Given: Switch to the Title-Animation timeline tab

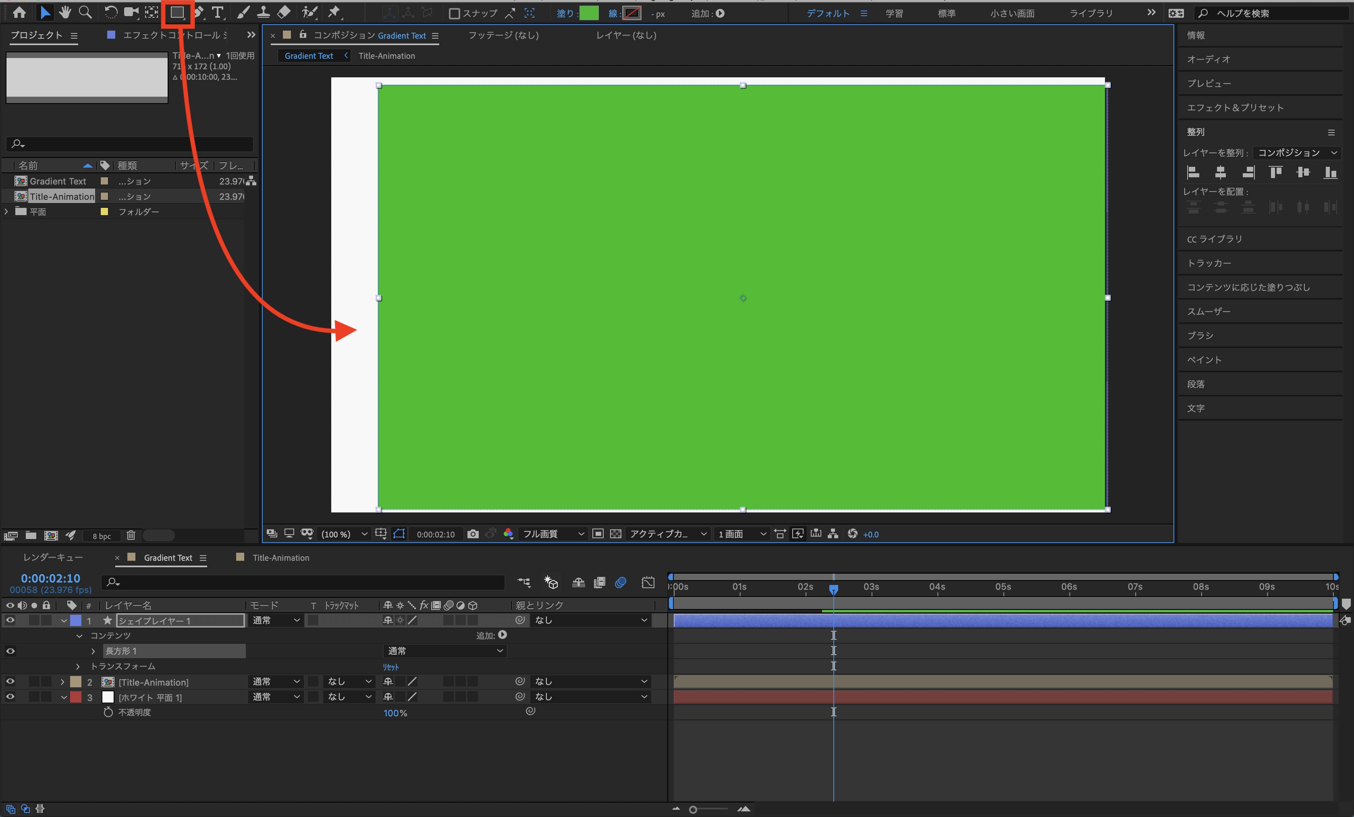Looking at the screenshot, I should click(x=280, y=558).
